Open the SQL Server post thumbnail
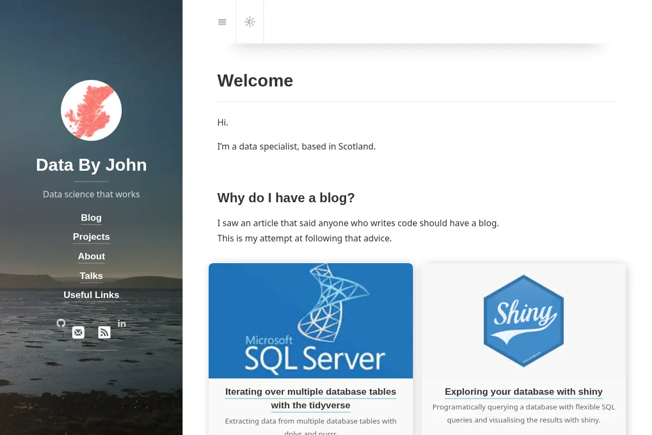652x435 pixels. (311, 321)
